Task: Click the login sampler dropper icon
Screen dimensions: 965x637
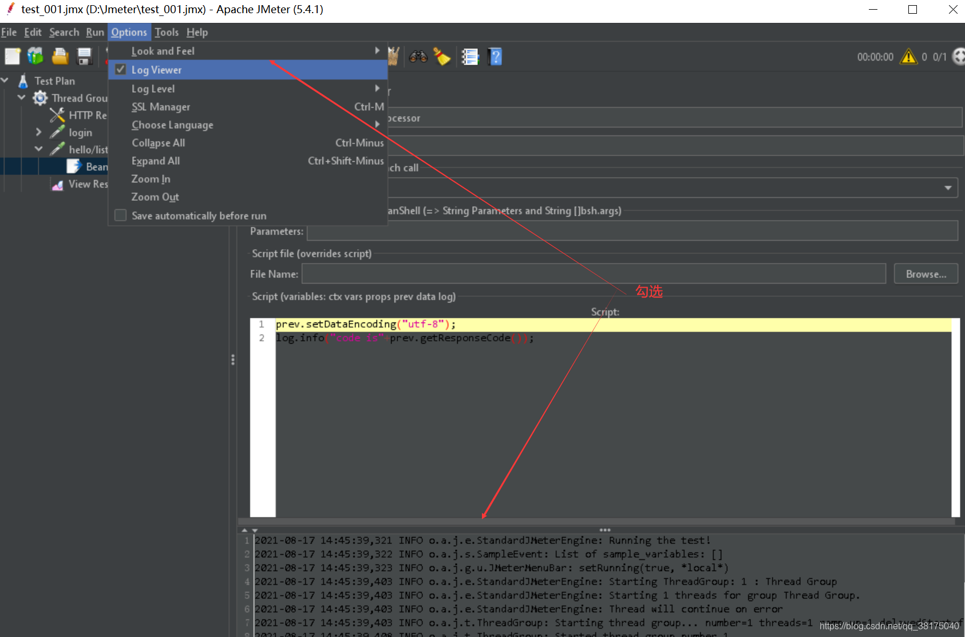Action: (57, 132)
